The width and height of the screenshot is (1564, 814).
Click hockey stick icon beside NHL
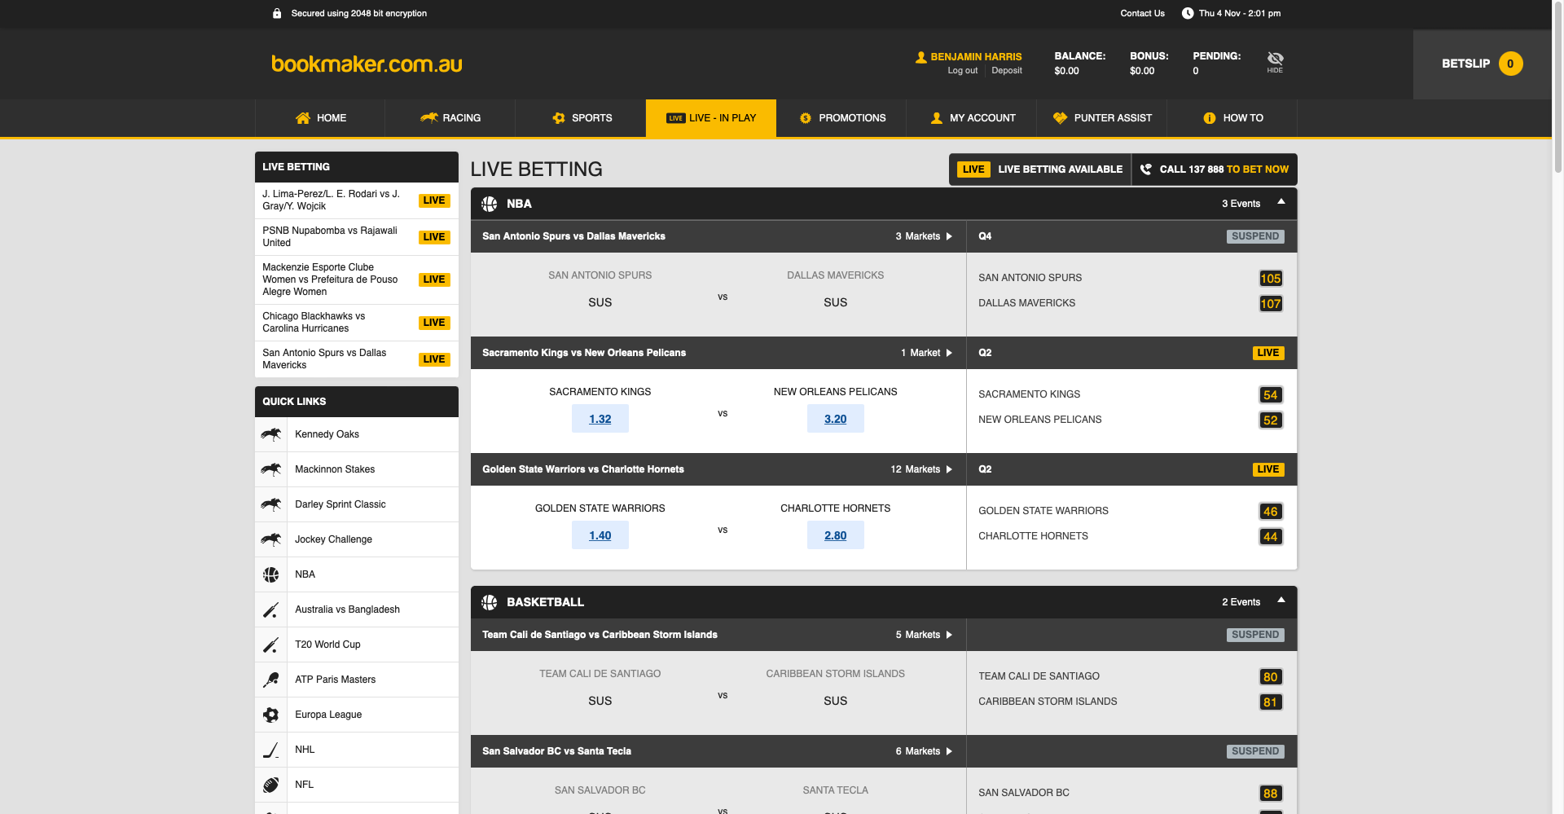[x=271, y=750]
